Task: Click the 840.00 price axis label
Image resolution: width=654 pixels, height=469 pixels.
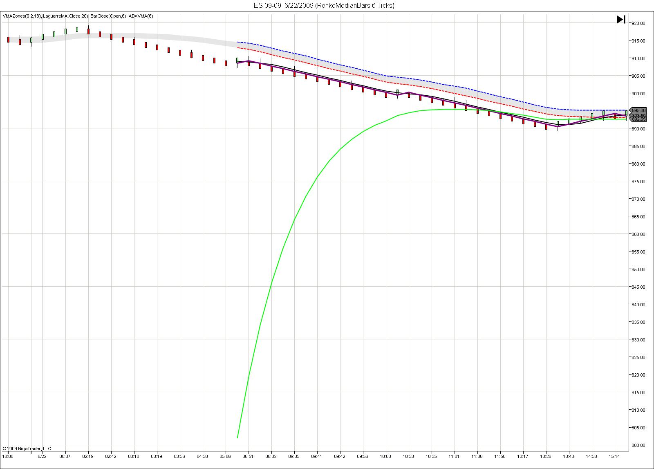Action: (638, 305)
